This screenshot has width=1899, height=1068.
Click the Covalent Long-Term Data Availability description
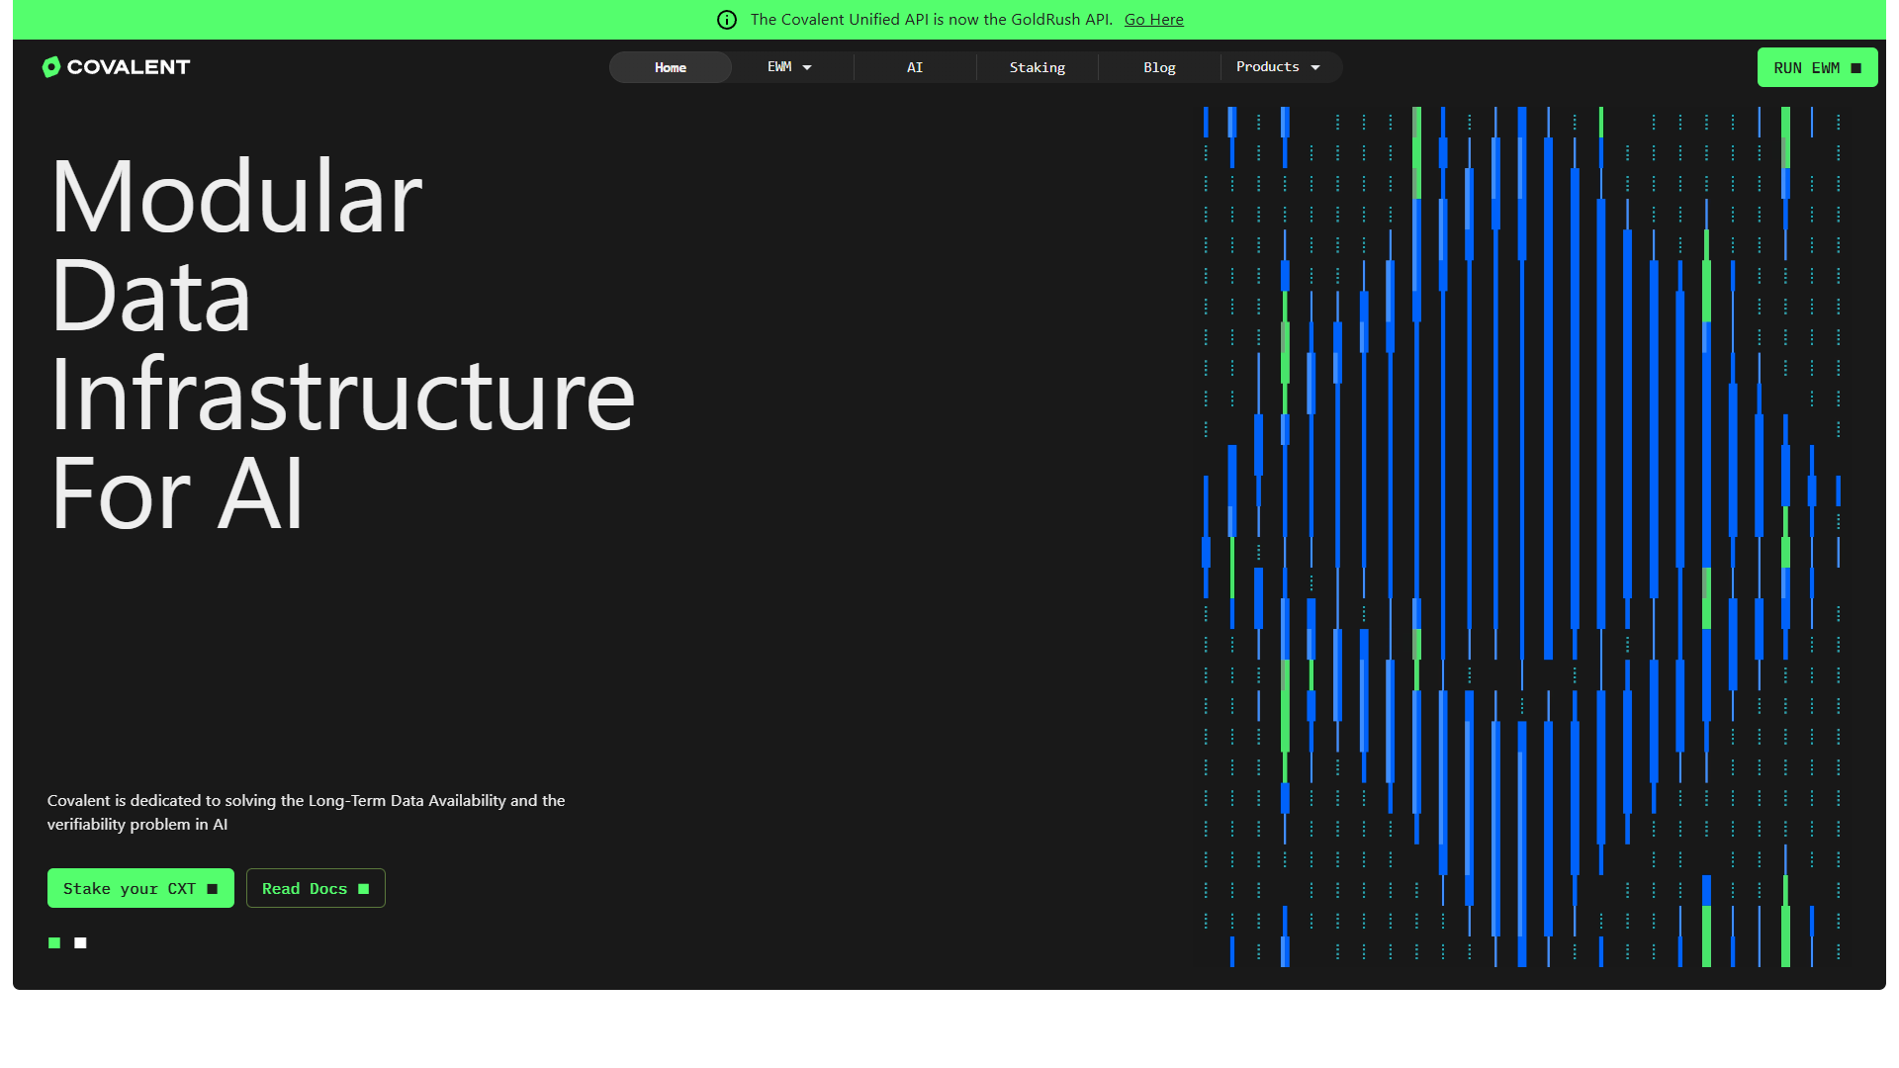pyautogui.click(x=307, y=812)
